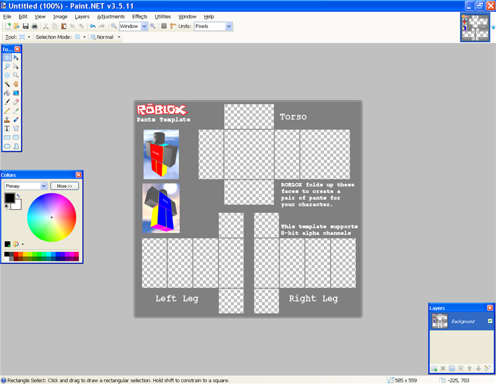This screenshot has height=384, width=496.
Task: Pick the Paint Bucket tool
Action: [7, 93]
